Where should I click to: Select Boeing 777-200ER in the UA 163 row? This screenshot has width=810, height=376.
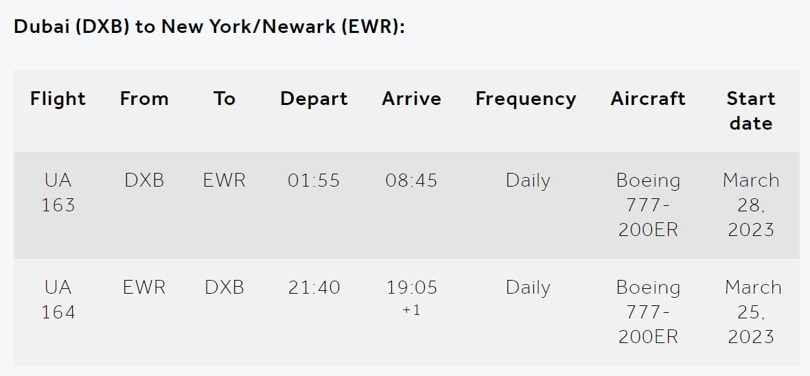648,204
